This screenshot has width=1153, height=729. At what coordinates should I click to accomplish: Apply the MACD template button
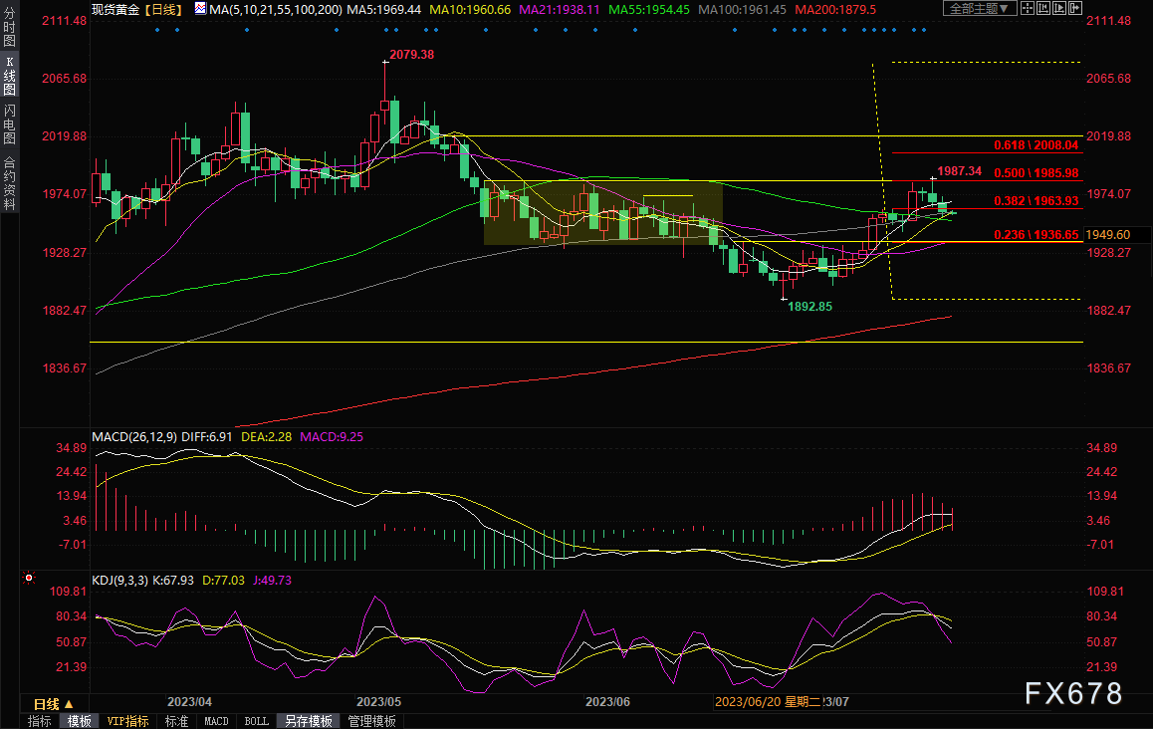(x=216, y=722)
